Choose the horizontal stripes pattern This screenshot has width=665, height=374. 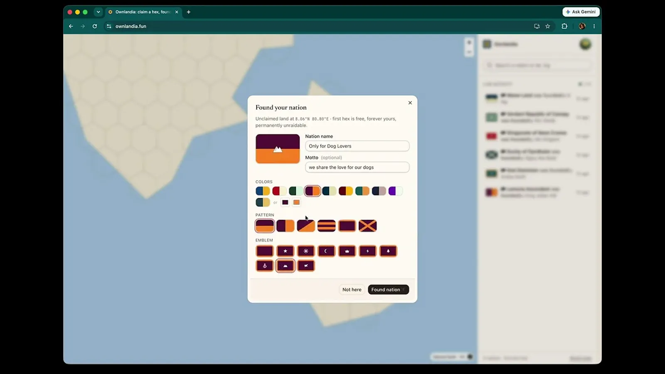326,226
